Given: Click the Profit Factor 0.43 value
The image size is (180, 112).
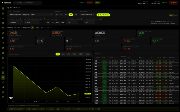Looking at the screenshot, I should point(97,41).
